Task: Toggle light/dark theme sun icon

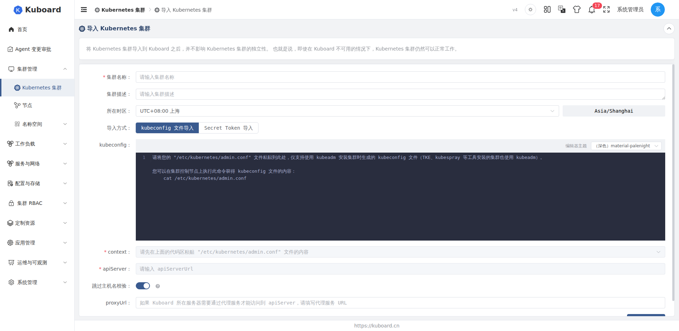Action: pos(530,10)
